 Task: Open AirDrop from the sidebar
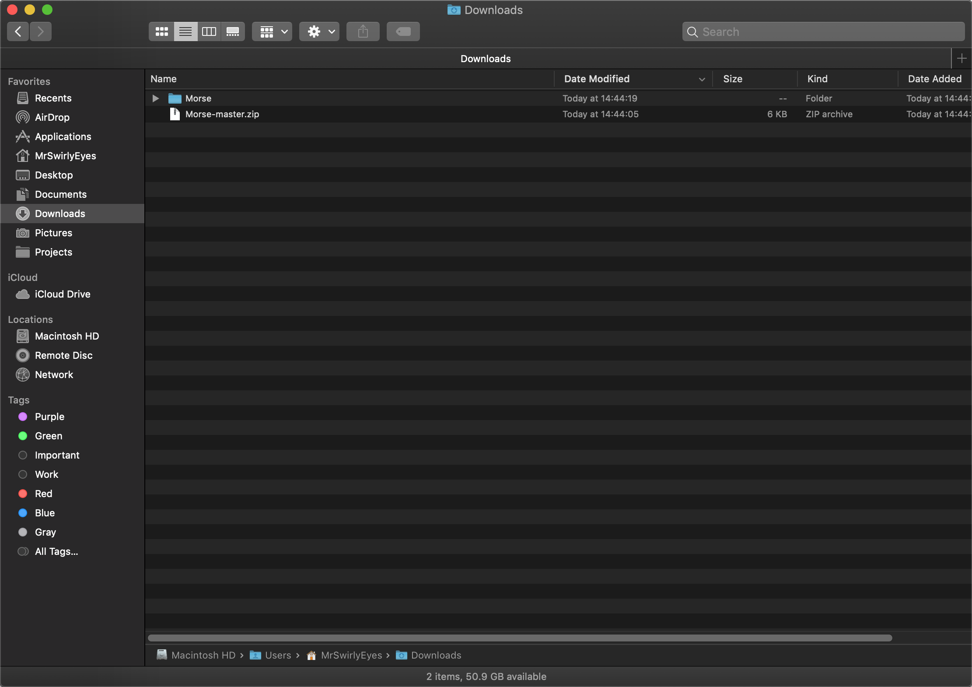(52, 117)
